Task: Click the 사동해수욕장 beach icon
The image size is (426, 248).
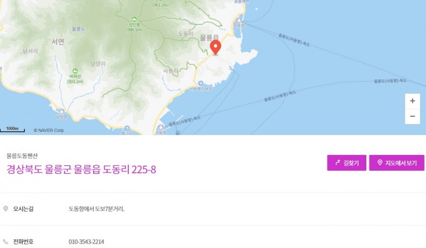Action: tap(200, 83)
